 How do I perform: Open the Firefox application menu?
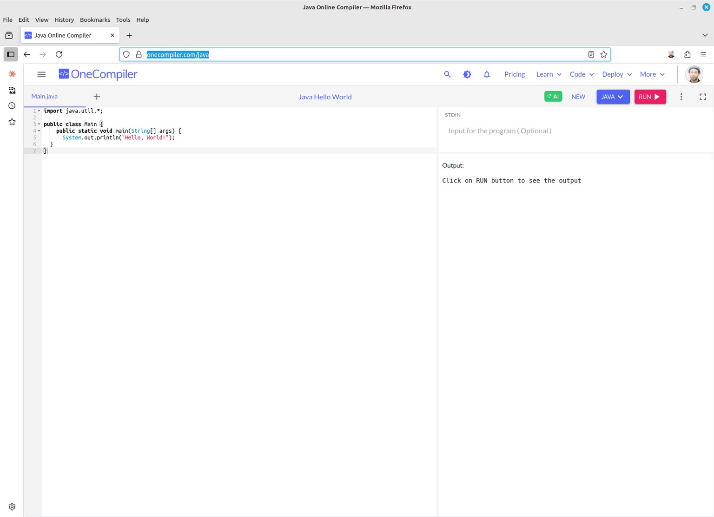coord(703,54)
